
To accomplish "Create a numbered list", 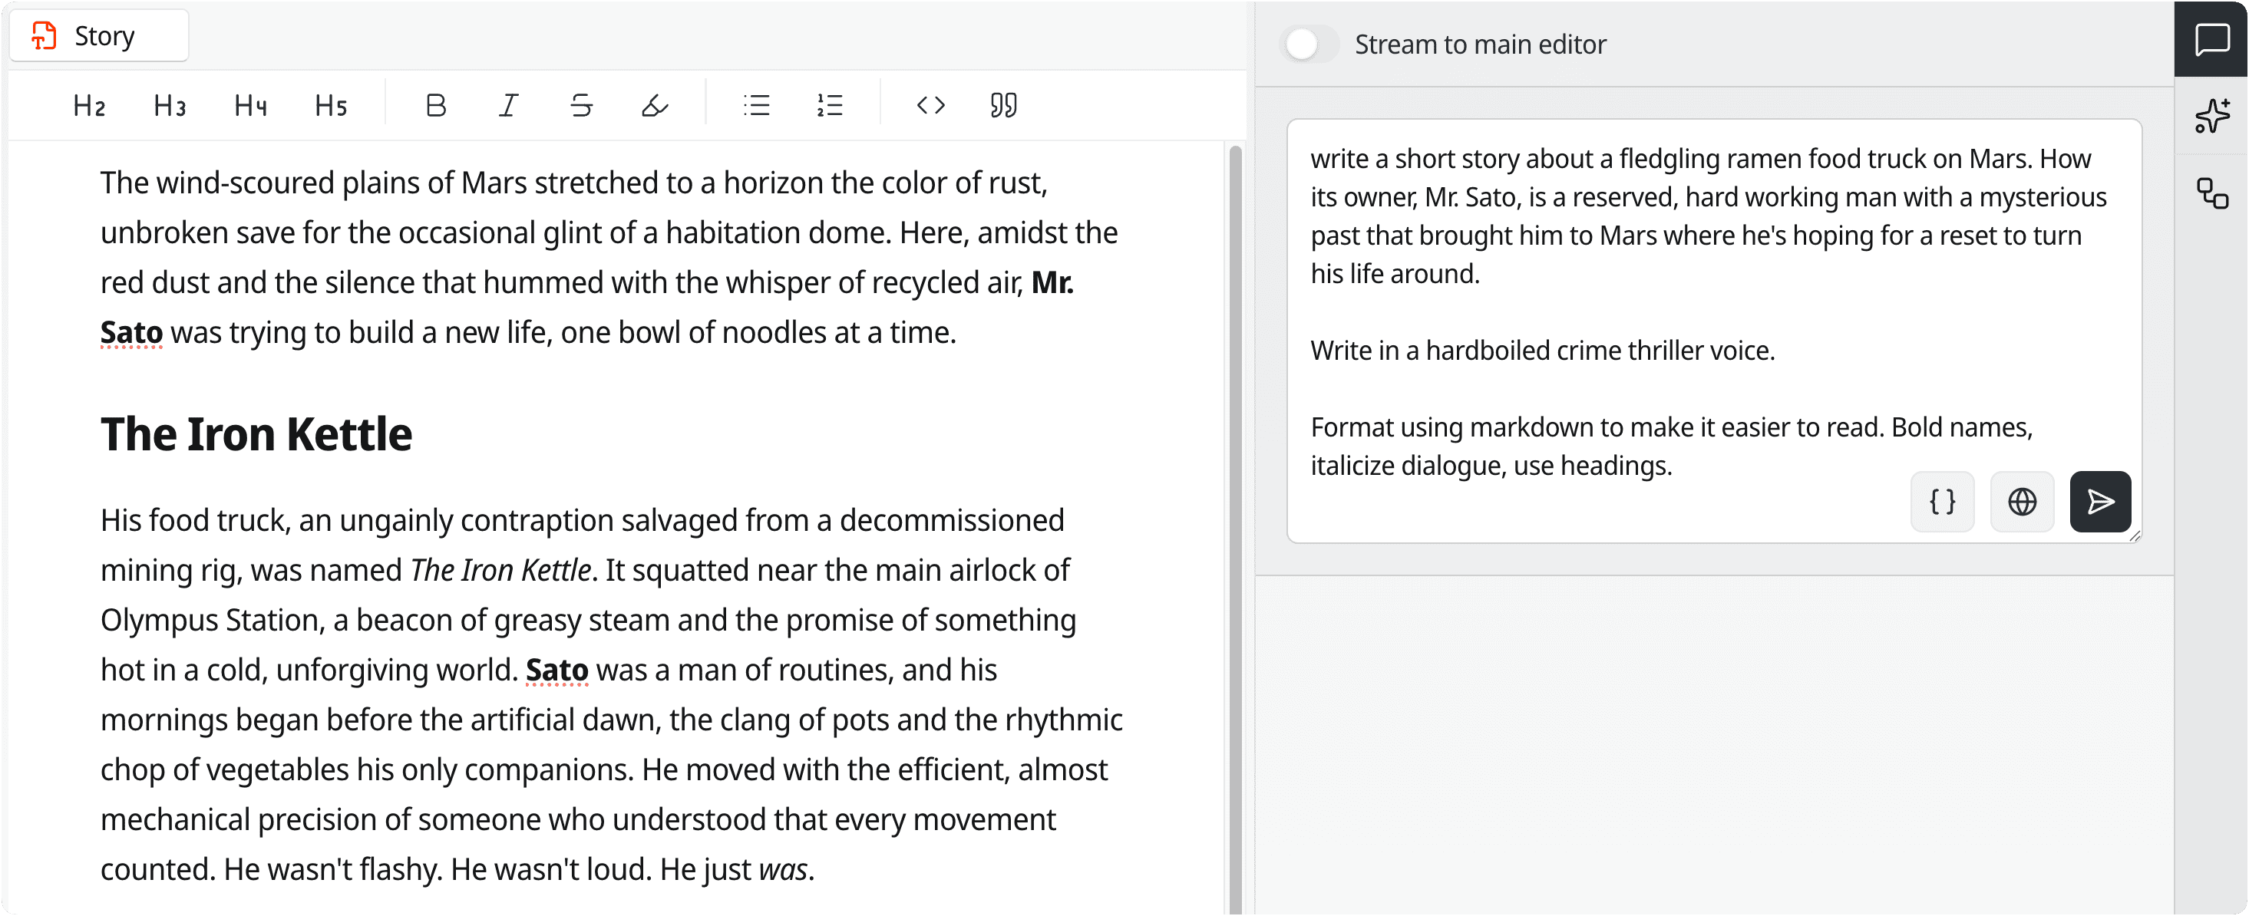I will click(828, 104).
